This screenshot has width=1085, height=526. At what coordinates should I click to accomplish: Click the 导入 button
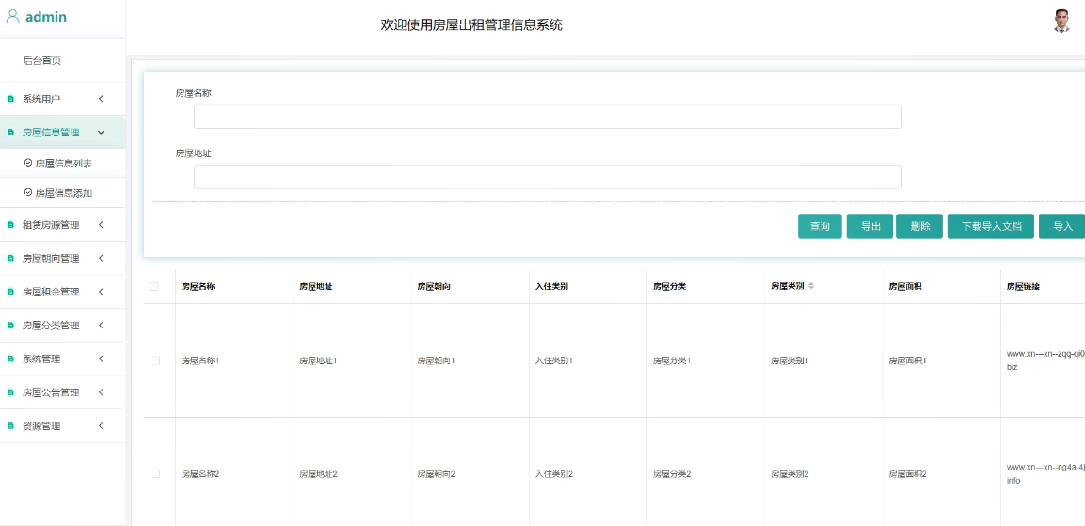pos(1062,227)
